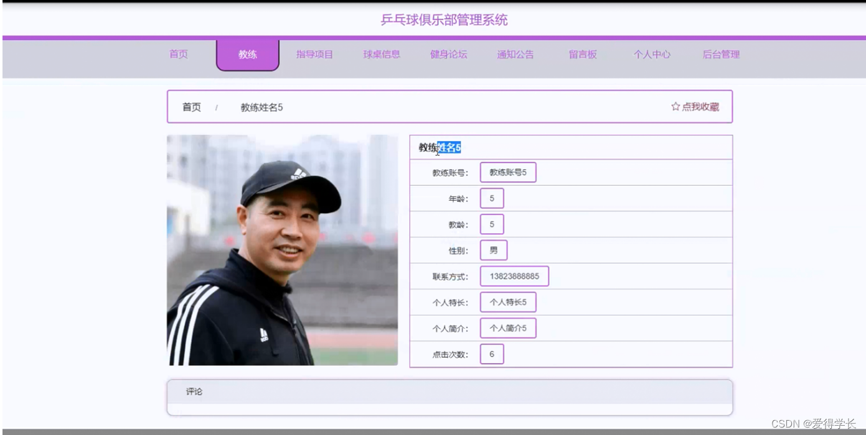This screenshot has height=435, width=866.
Task: Click the 性别 label
Action: [458, 251]
